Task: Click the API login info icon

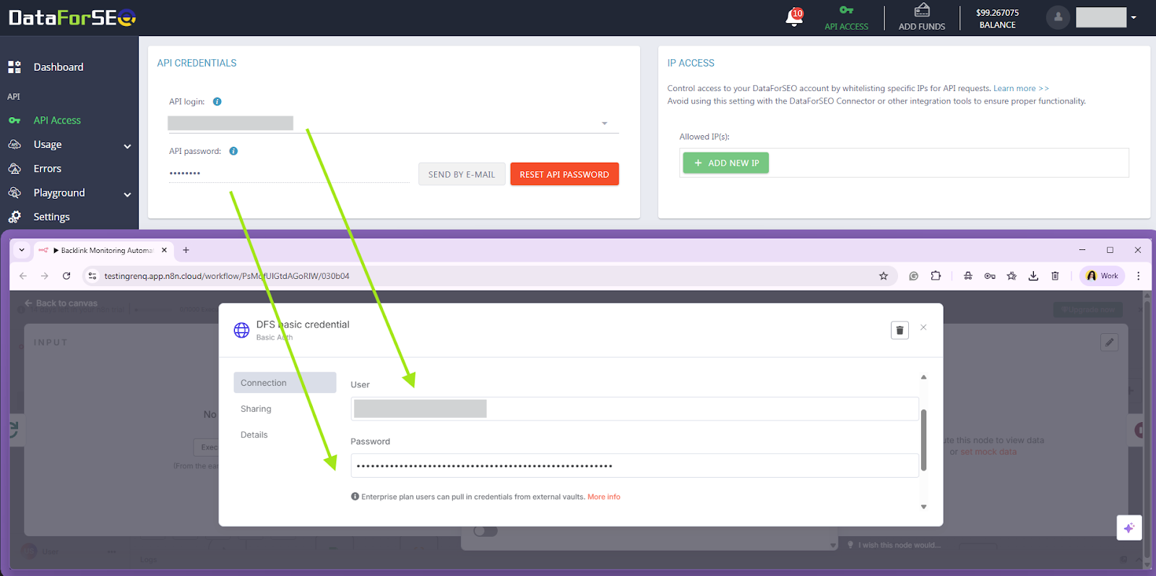Action: pyautogui.click(x=217, y=102)
